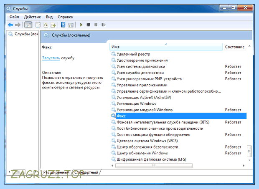This screenshot has height=189, width=259.
Task: Start the service with green play
Action: [81, 25]
